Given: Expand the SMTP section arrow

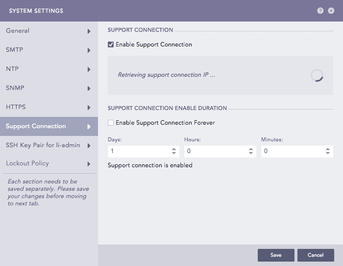Looking at the screenshot, I should pos(89,50).
